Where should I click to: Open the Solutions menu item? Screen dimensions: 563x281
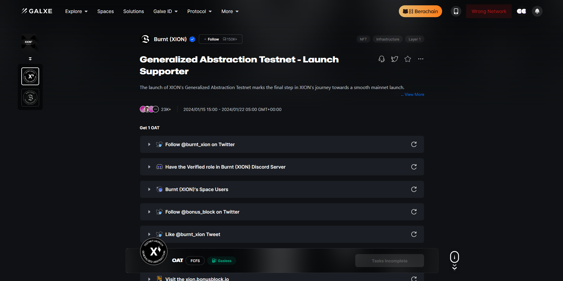click(x=133, y=11)
